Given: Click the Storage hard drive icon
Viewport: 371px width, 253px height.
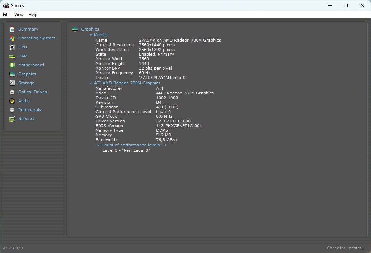Looking at the screenshot, I should click(x=12, y=83).
